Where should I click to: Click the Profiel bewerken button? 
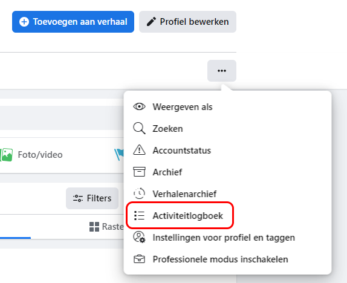click(187, 22)
